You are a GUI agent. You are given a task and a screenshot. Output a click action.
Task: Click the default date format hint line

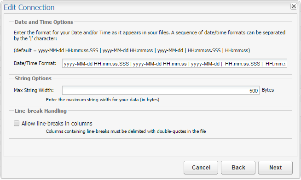pyautogui.click(x=132, y=50)
